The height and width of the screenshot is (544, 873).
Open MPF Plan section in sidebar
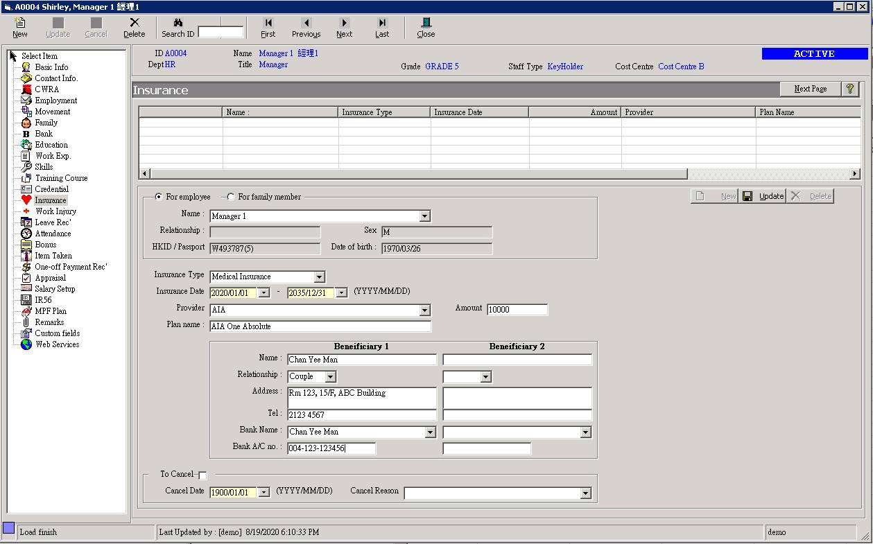point(51,311)
